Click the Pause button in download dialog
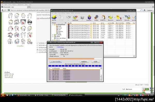 click(84, 62)
